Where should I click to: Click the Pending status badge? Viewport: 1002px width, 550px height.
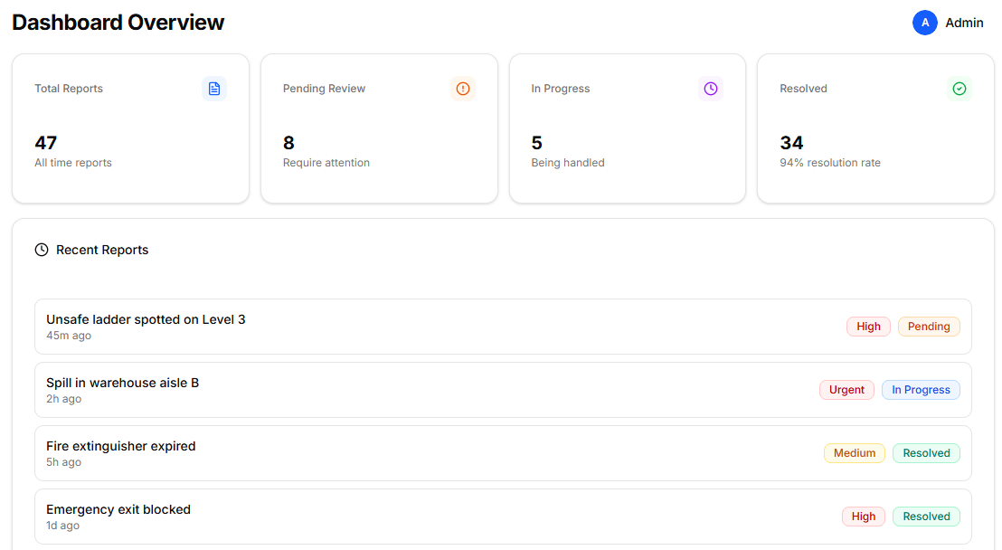[929, 326]
